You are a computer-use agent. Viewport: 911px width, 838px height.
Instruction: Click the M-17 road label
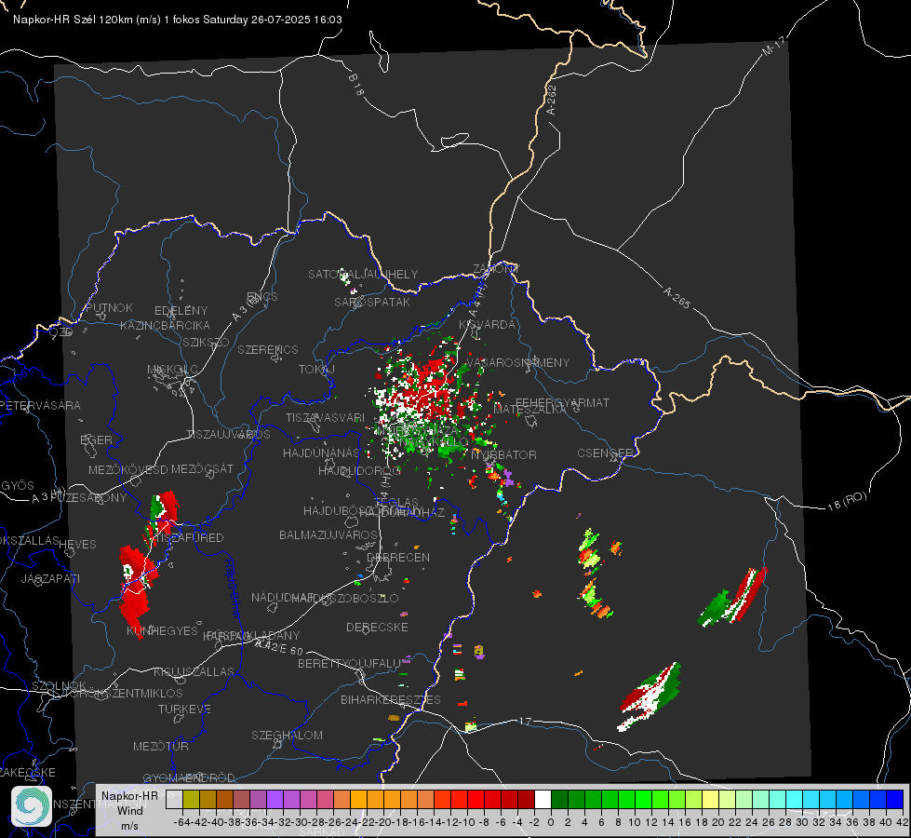[774, 46]
